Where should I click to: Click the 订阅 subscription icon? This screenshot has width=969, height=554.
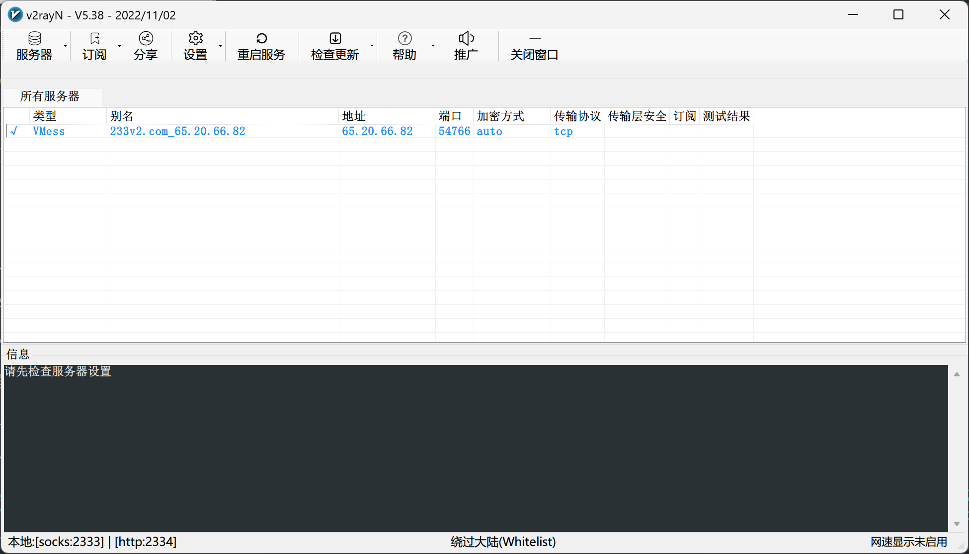(x=94, y=46)
